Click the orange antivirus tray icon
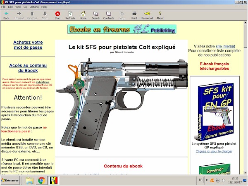This screenshot has height=186, width=248. [212, 180]
